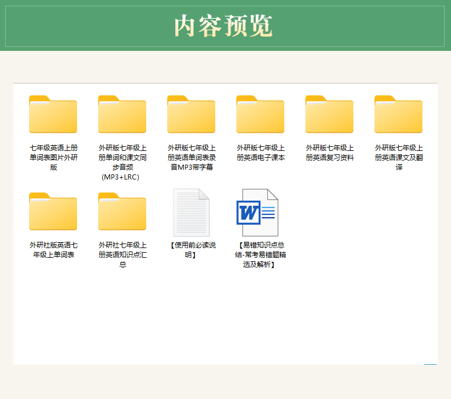Click the 内容预览 header title
The width and height of the screenshot is (451, 399).
click(223, 26)
